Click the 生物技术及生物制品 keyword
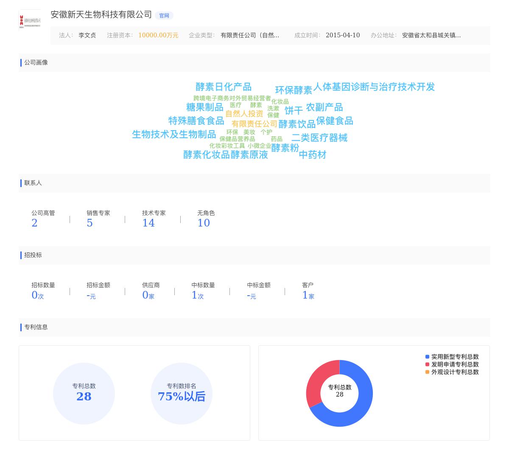Image resolution: width=509 pixels, height=450 pixels. tap(174, 134)
